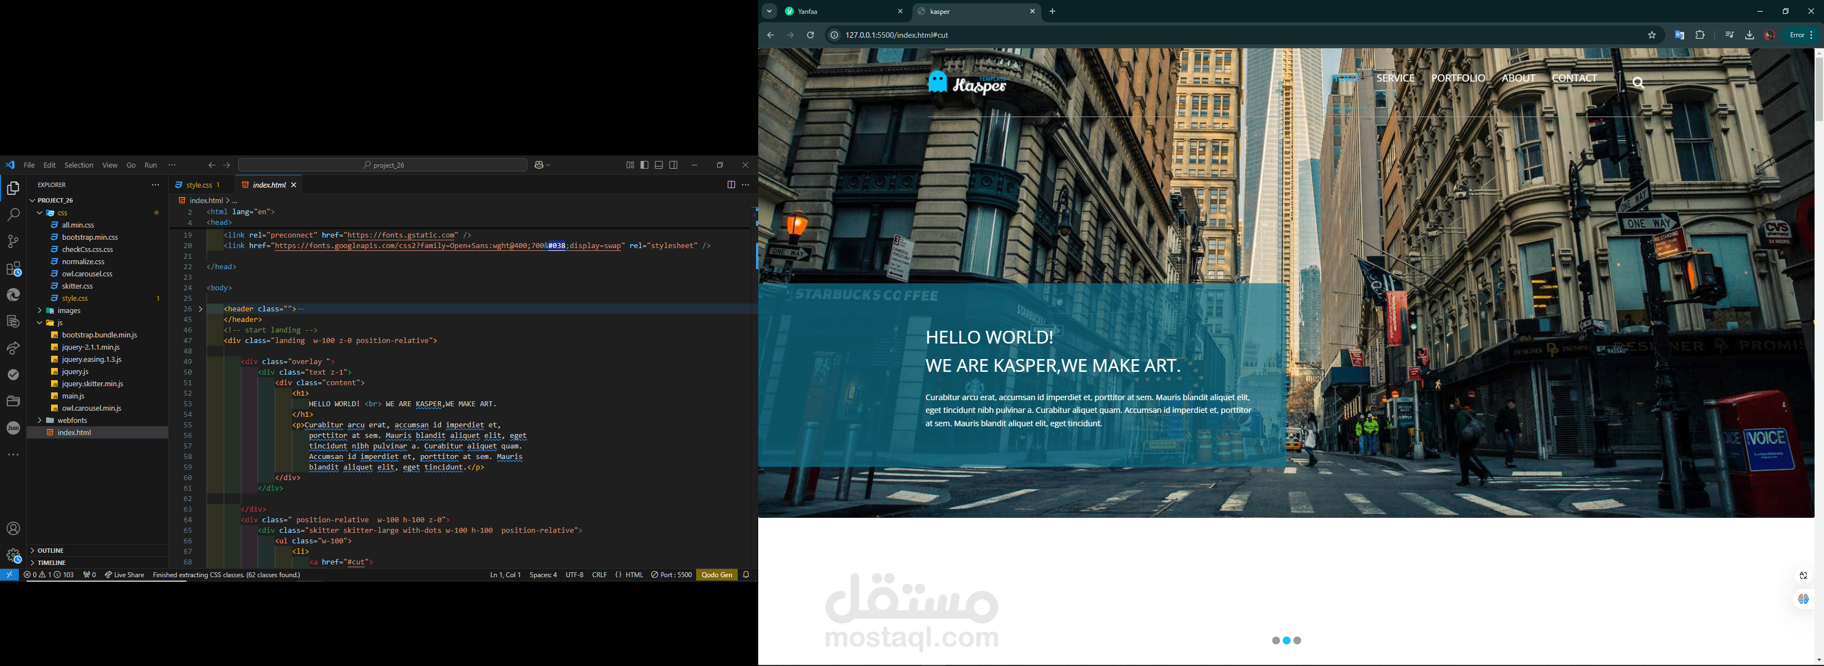This screenshot has width=1824, height=666.
Task: Click the split editor right icon
Action: (x=730, y=185)
